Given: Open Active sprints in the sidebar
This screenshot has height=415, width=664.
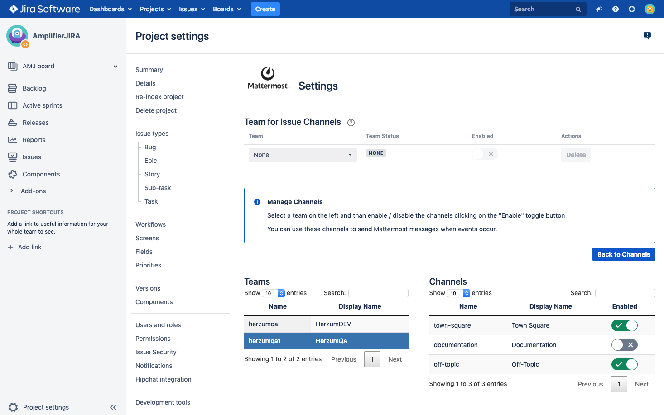Looking at the screenshot, I should pos(43,105).
